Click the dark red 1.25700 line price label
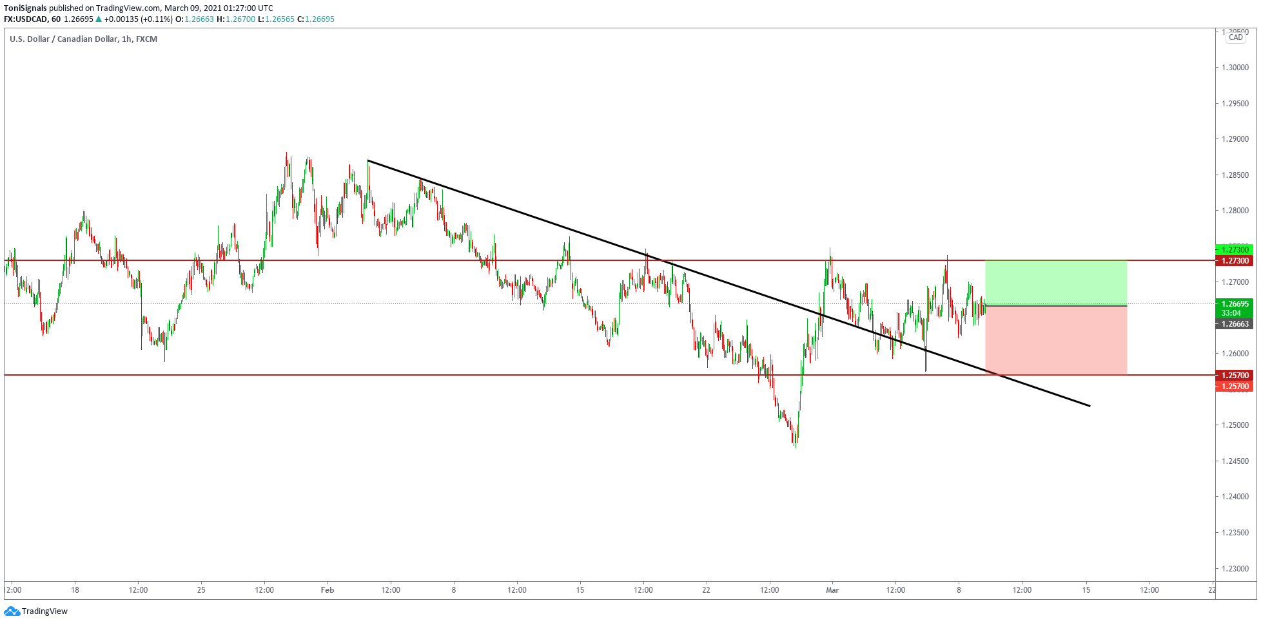This screenshot has width=1261, height=623. pos(1235,375)
